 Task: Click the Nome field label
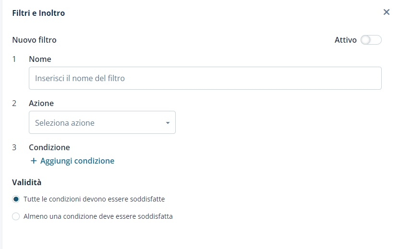[40, 59]
